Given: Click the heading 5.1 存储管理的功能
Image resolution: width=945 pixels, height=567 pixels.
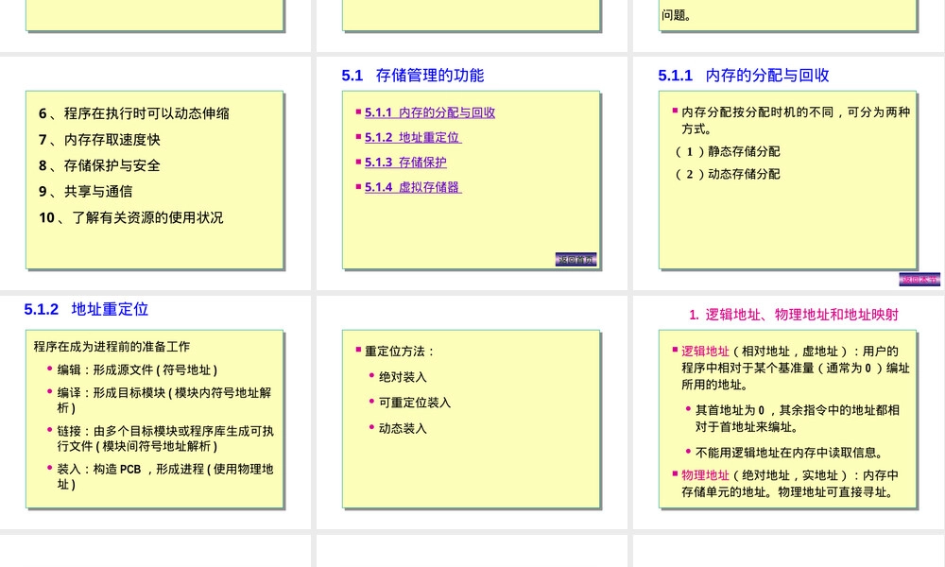Looking at the screenshot, I should point(413,76).
